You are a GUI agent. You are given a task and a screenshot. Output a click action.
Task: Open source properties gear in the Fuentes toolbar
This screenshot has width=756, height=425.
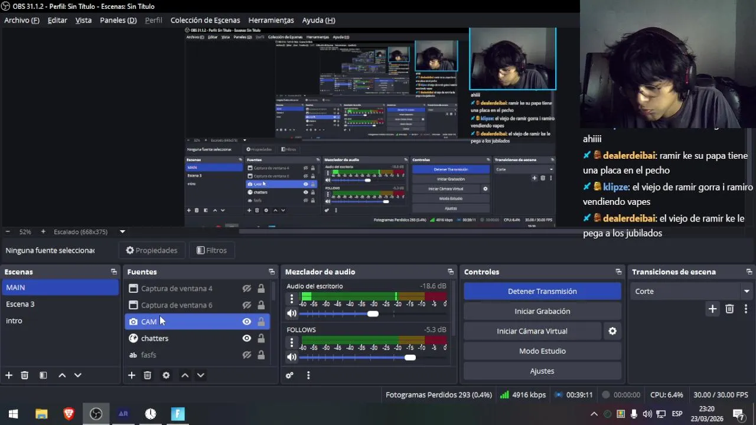click(x=166, y=375)
